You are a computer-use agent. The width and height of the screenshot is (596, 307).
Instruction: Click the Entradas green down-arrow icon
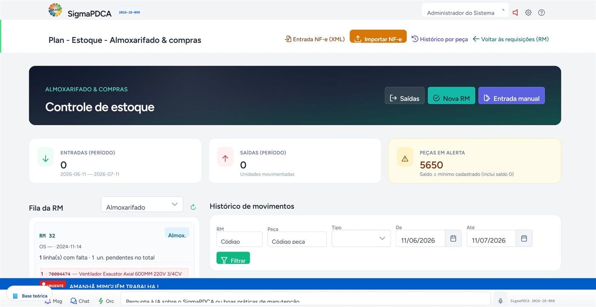[x=46, y=157]
